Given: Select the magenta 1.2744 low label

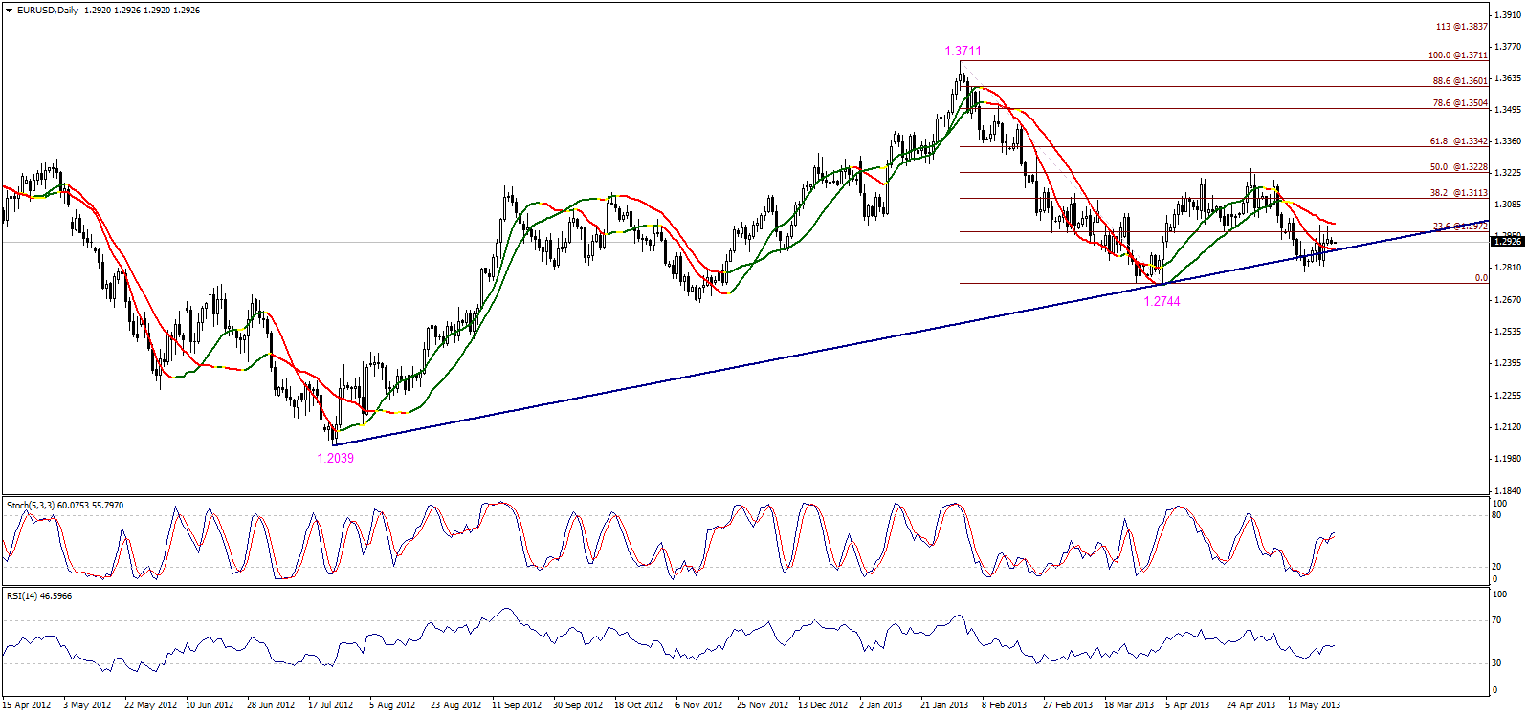Looking at the screenshot, I should coord(1162,301).
